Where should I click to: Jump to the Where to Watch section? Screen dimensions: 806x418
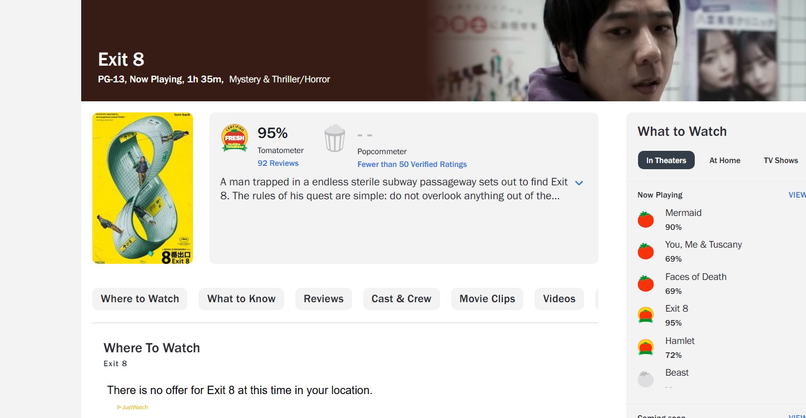coord(140,299)
